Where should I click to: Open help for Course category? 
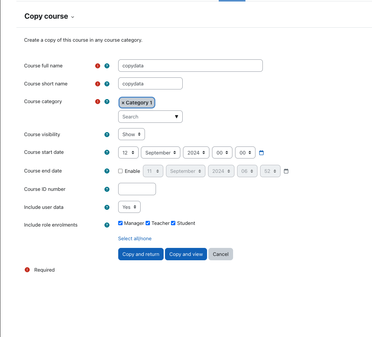pos(107,102)
